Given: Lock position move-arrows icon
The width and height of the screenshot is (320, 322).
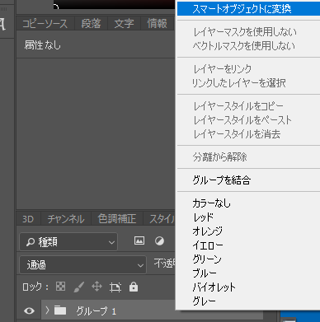Looking at the screenshot, I should 96,287.
